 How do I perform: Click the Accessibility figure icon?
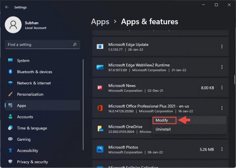[x=10, y=150]
